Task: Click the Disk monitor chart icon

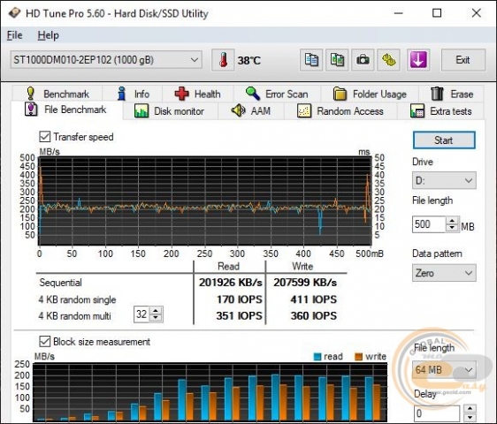Action: 141,111
